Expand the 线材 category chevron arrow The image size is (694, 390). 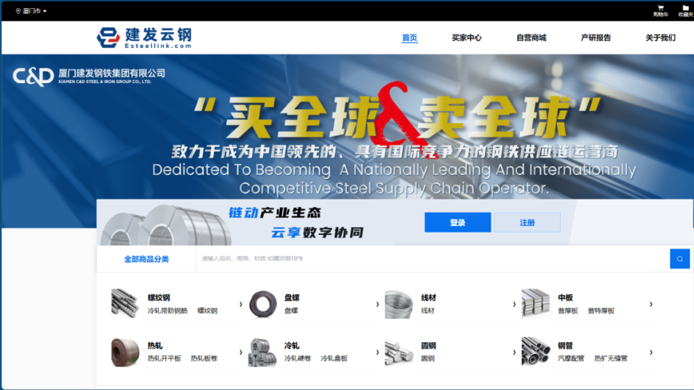514,304
